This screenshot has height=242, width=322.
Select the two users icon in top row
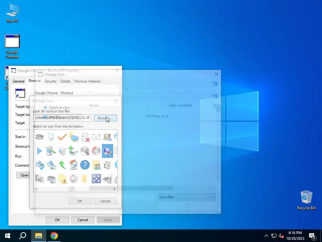tap(108, 137)
